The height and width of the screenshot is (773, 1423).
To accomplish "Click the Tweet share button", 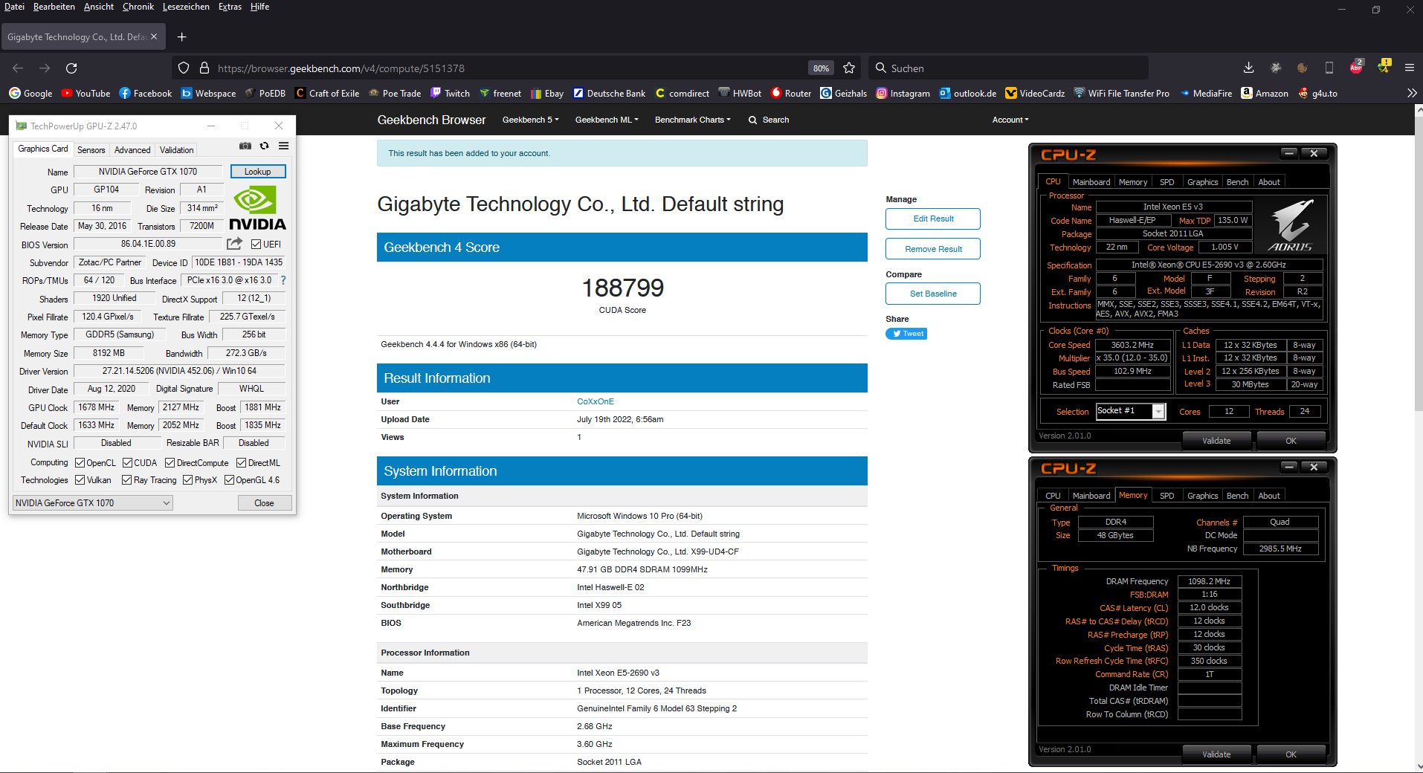I will click(x=906, y=334).
